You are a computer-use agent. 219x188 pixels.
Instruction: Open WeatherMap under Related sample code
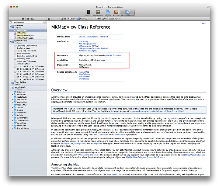tap(84, 77)
